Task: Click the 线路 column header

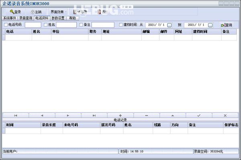Action: point(162,125)
